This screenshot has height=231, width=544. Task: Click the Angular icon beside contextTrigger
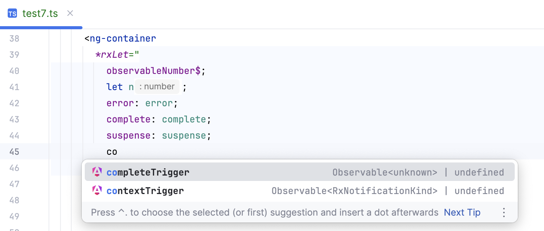[x=97, y=191]
